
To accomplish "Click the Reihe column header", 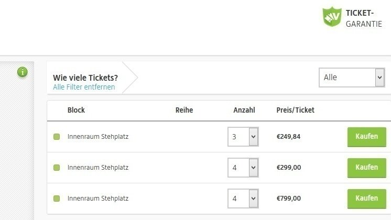I will click(184, 110).
